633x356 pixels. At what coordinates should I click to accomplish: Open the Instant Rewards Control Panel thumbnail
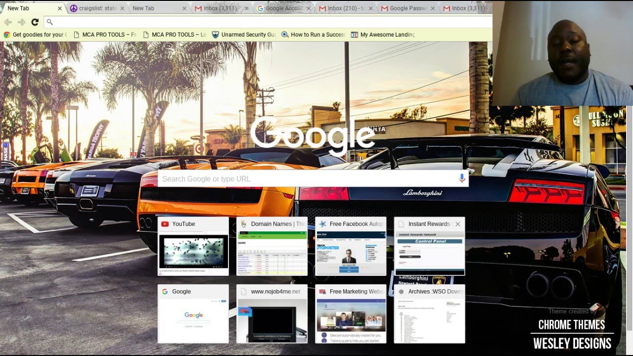(x=429, y=253)
